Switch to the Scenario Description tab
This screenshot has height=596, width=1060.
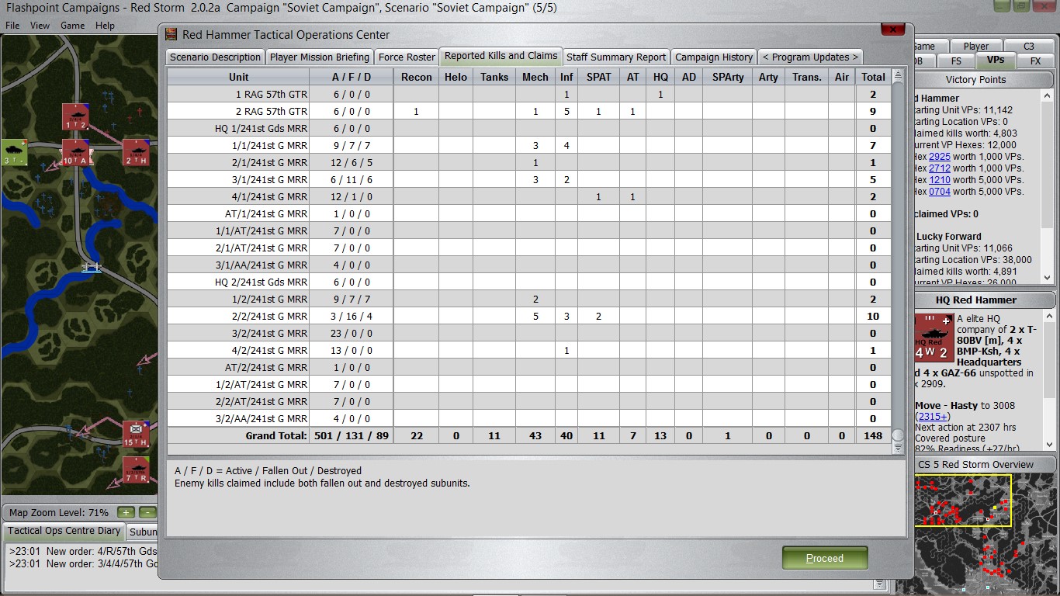click(x=215, y=57)
